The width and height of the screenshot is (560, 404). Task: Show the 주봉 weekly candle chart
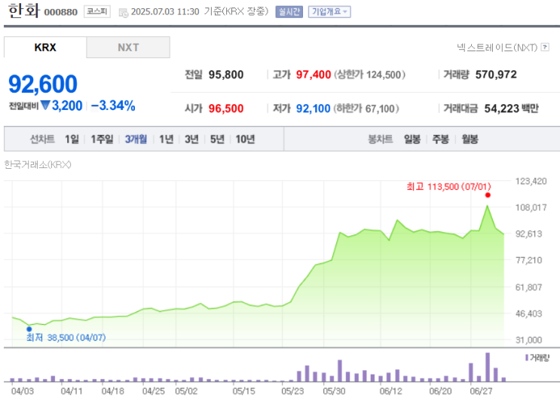440,139
